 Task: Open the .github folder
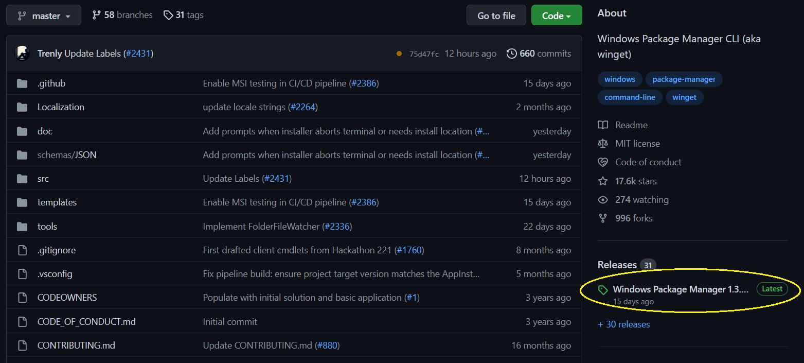pos(51,83)
